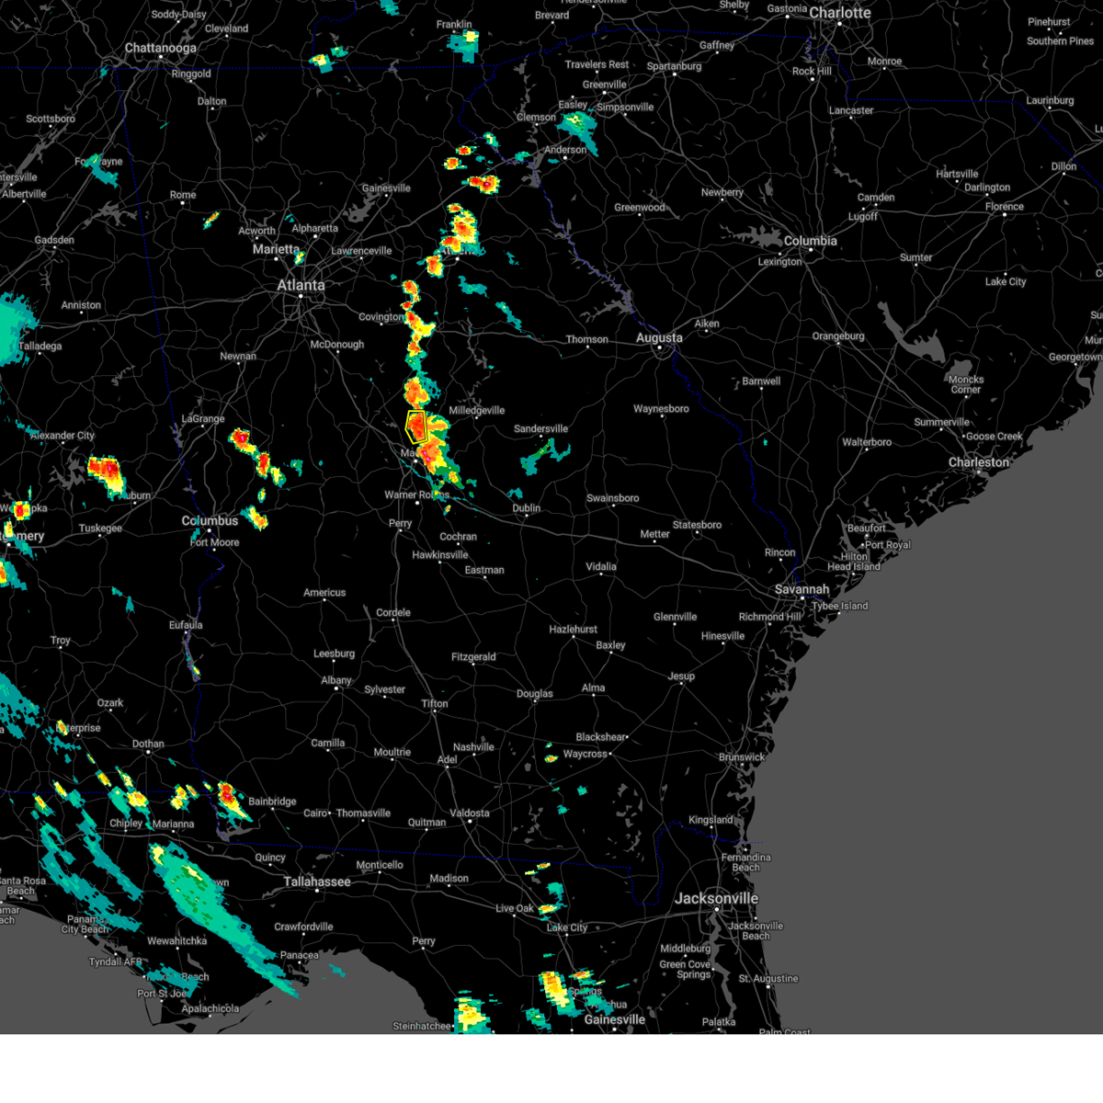The height and width of the screenshot is (1103, 1103).
Task: Click the Dothan city label
Action: point(148,745)
